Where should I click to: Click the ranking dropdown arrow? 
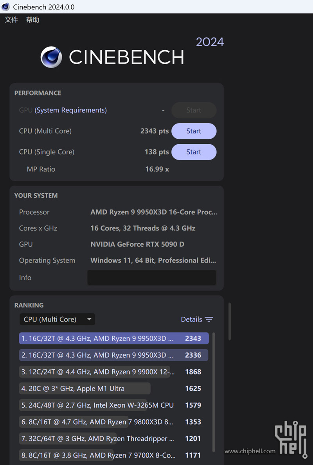89,319
